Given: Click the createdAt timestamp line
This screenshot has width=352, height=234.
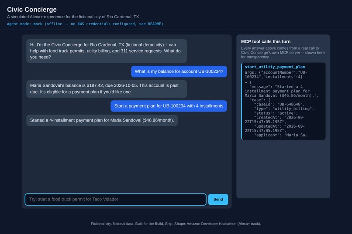Looking at the screenshot, I should 275,119.
